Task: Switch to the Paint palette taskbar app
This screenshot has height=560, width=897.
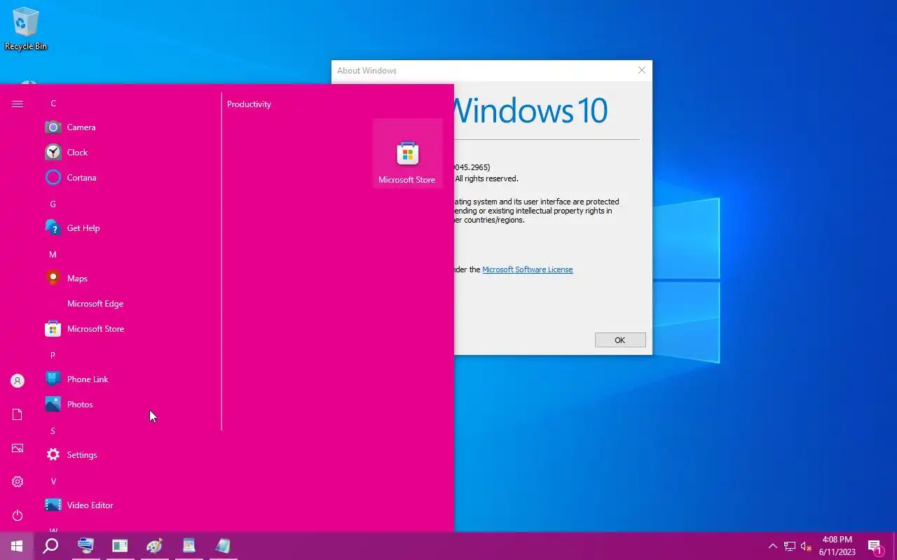Action: [x=154, y=546]
